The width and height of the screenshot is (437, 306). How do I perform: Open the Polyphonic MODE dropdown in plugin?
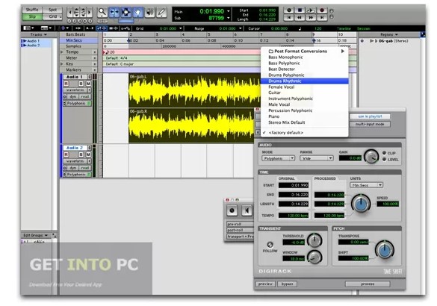coord(278,158)
